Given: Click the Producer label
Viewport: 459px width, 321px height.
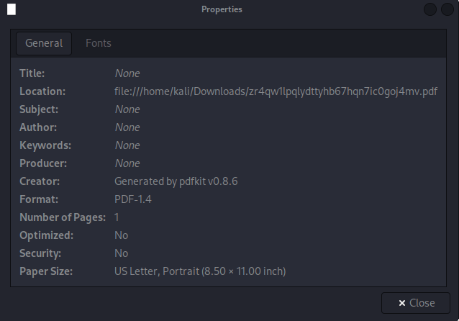Looking at the screenshot, I should 43,163.
